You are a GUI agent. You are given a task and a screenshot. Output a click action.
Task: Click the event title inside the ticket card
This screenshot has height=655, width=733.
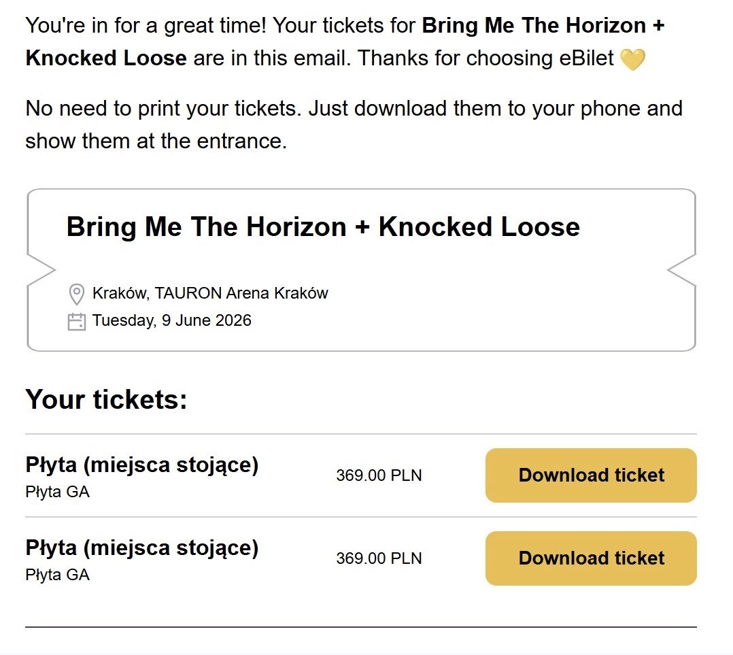(x=323, y=226)
